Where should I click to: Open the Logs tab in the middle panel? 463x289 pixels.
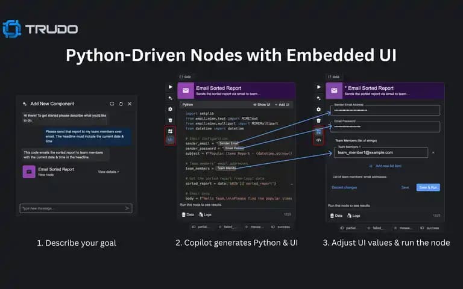[205, 215]
